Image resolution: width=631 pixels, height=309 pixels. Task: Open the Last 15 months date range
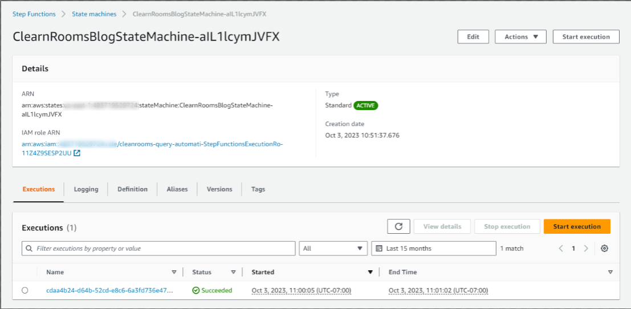[x=434, y=249]
